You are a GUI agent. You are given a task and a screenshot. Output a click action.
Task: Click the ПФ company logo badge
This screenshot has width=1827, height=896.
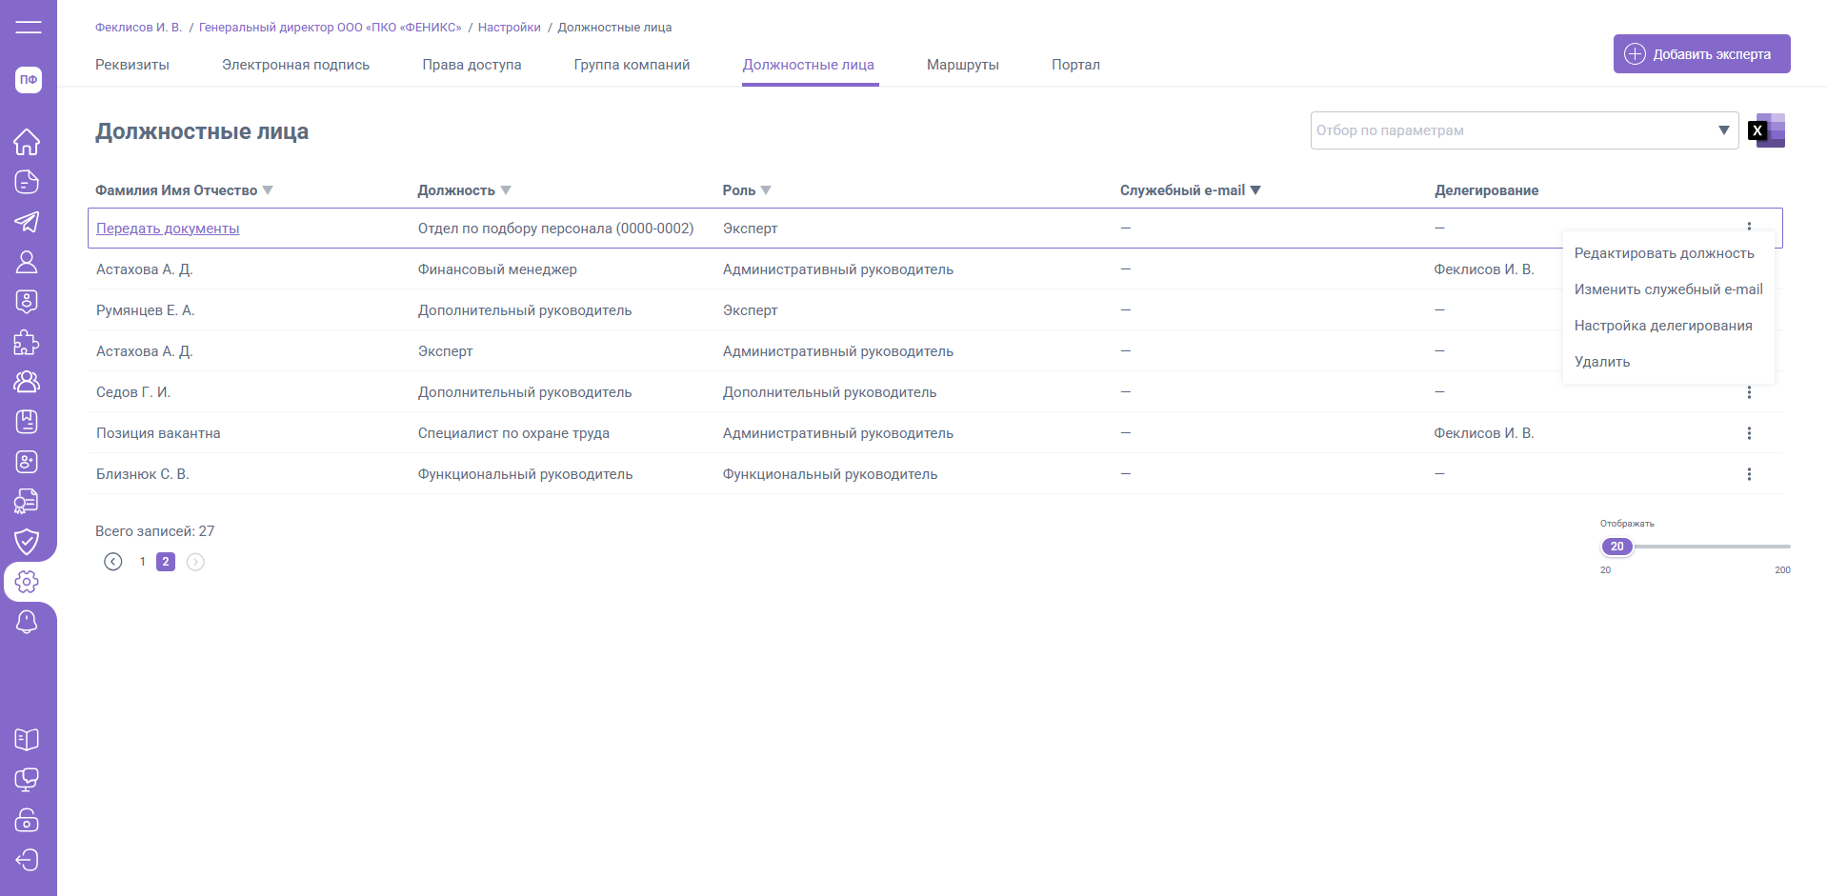29,80
